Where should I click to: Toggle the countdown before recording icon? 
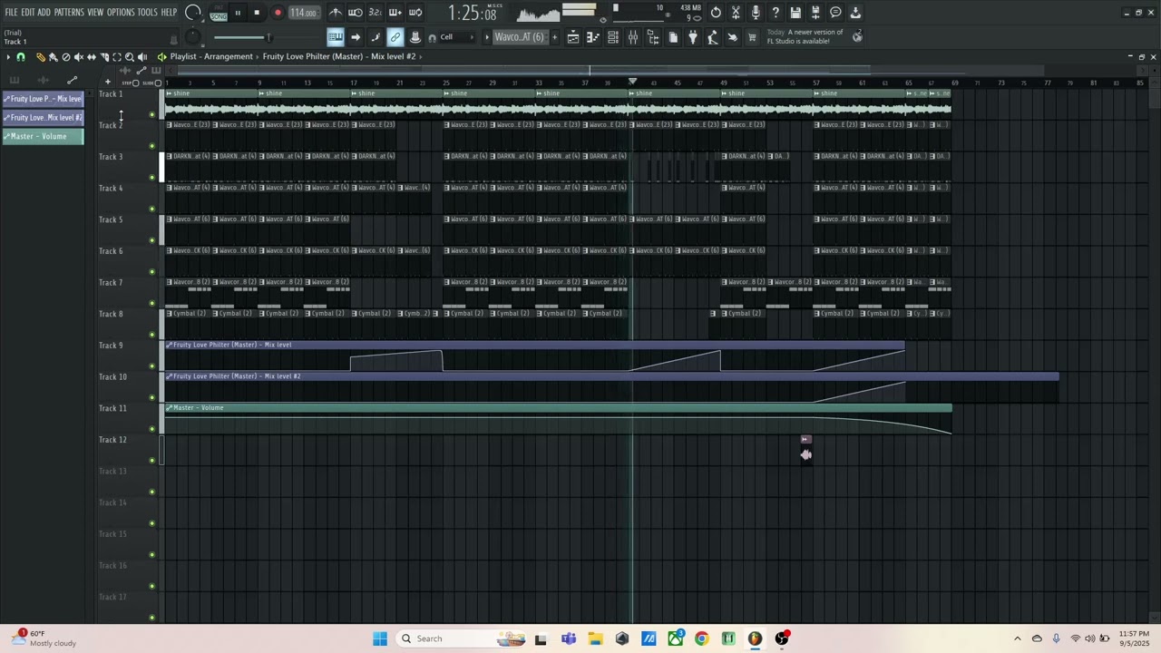(x=376, y=13)
